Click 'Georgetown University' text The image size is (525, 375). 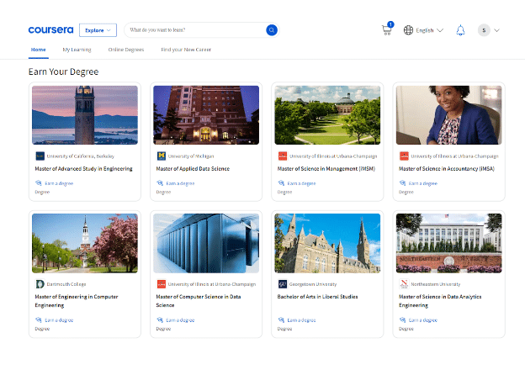click(x=313, y=284)
